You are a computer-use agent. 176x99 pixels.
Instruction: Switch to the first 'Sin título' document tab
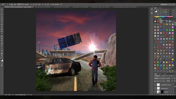(18, 7)
